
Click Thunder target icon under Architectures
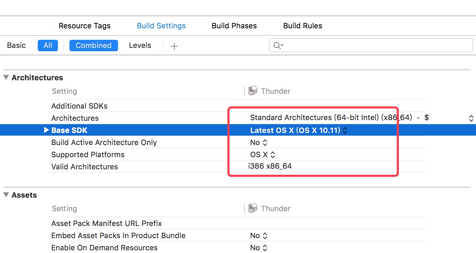[252, 91]
